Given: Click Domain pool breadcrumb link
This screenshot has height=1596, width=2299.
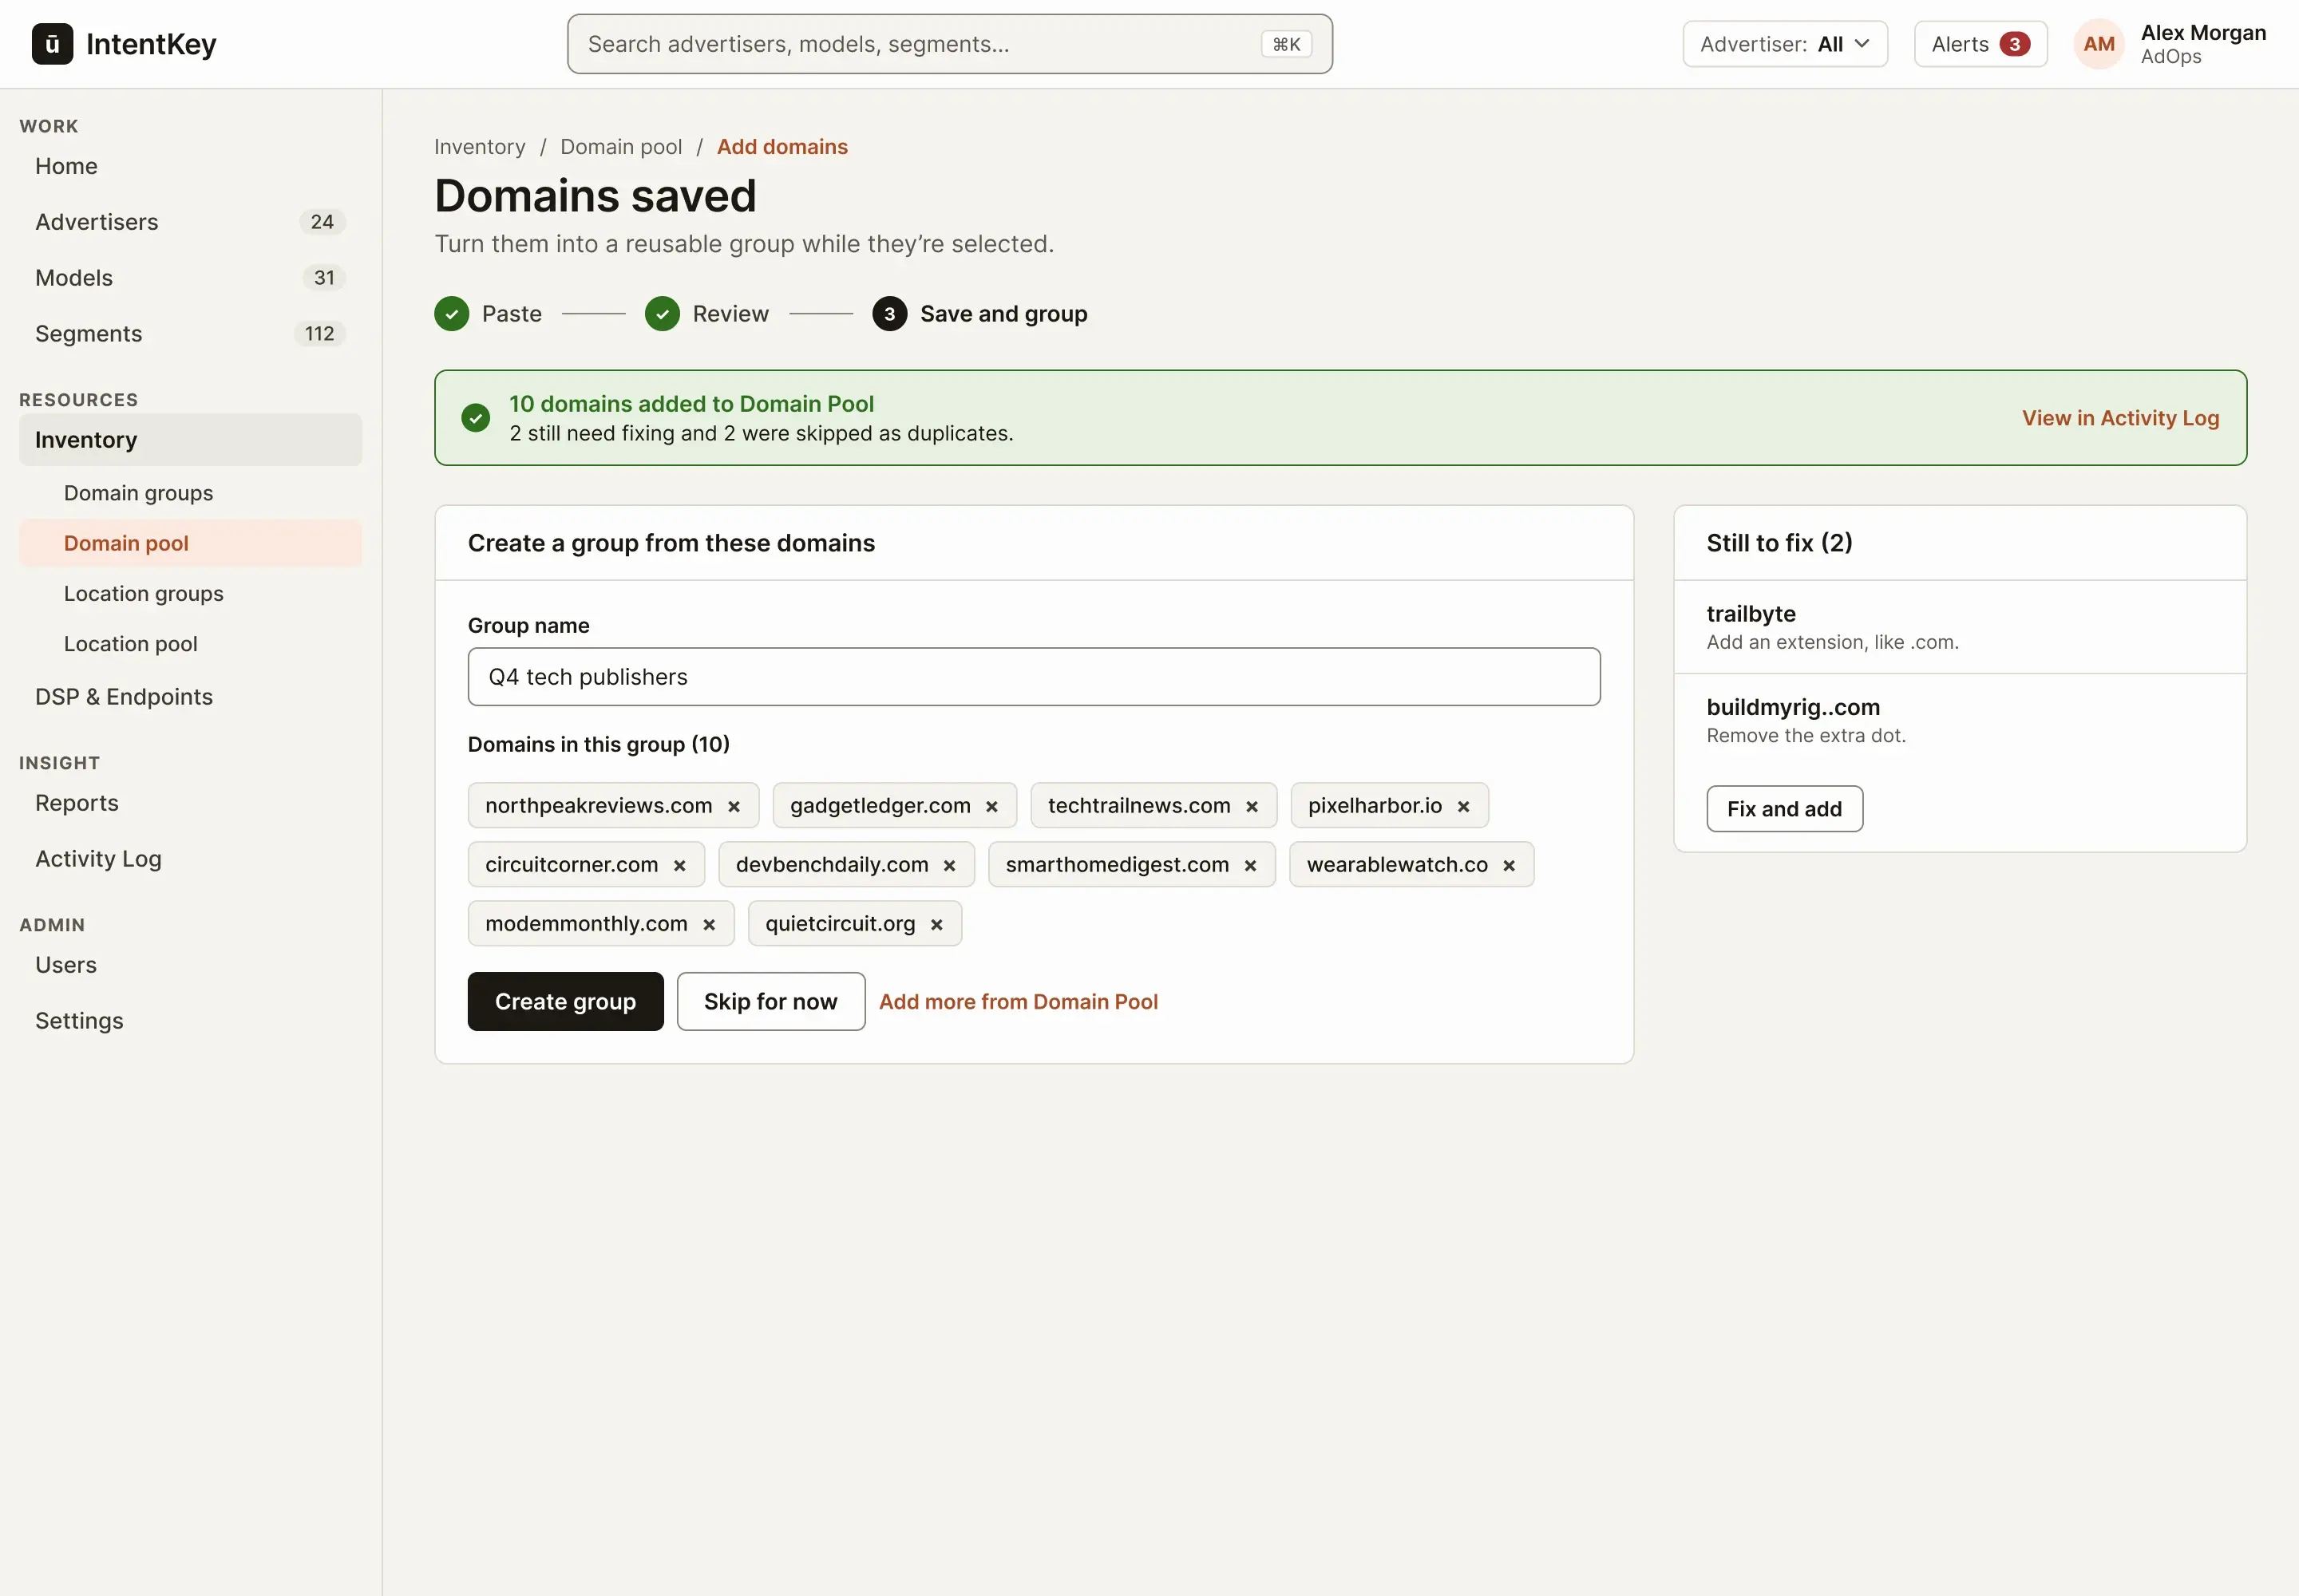Looking at the screenshot, I should [621, 147].
